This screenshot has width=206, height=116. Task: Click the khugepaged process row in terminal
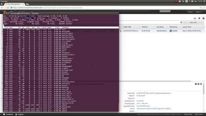[x=61, y=66]
